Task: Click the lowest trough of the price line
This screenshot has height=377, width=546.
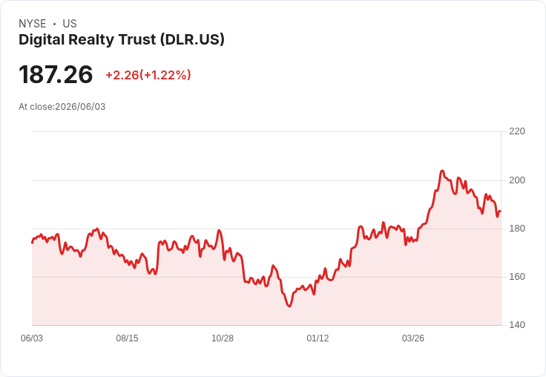Action: [x=290, y=306]
